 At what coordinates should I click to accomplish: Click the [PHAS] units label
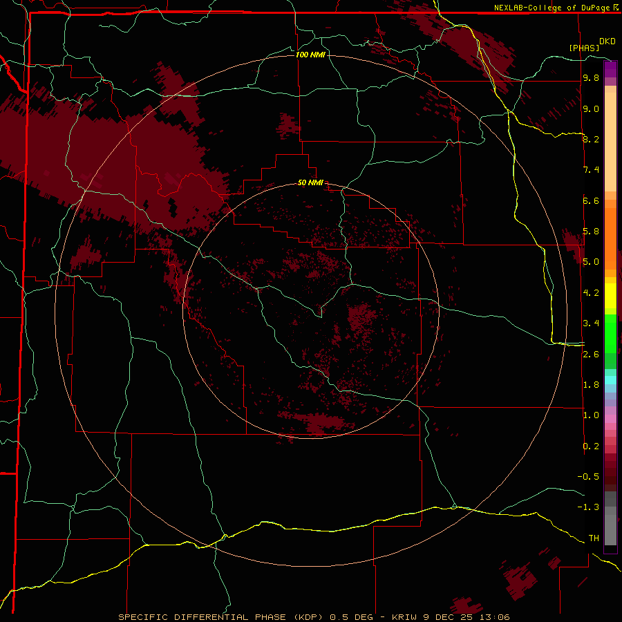coord(584,48)
